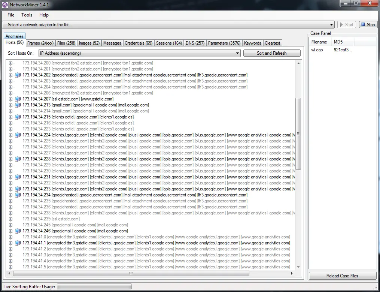Screen dimensions: 380x292
Task: Click host icon for 173.194.34.207
Action: click(18, 99)
